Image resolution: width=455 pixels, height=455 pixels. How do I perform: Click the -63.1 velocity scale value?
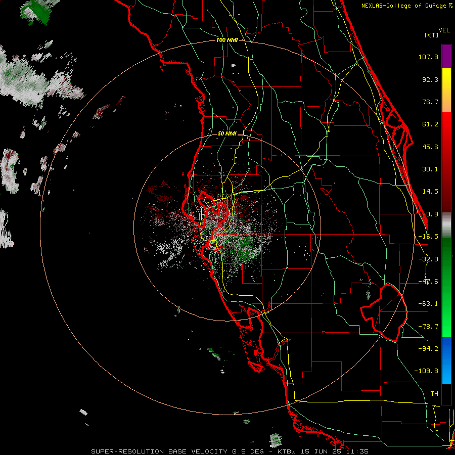coord(428,304)
